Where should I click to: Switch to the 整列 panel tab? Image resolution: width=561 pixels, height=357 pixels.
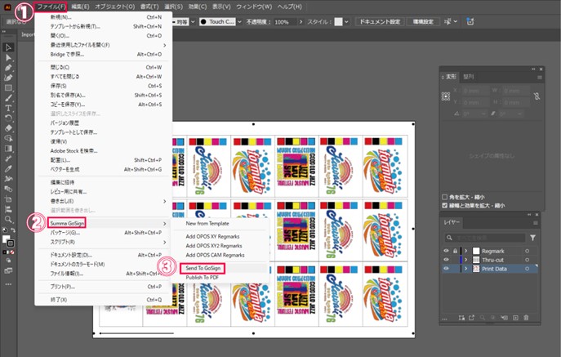(469, 76)
